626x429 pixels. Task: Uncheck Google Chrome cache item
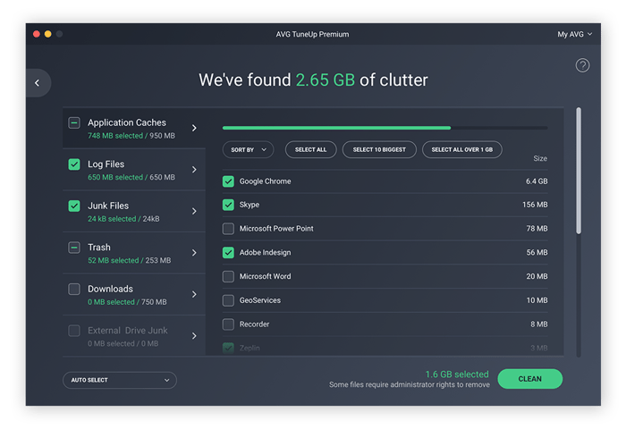228,181
